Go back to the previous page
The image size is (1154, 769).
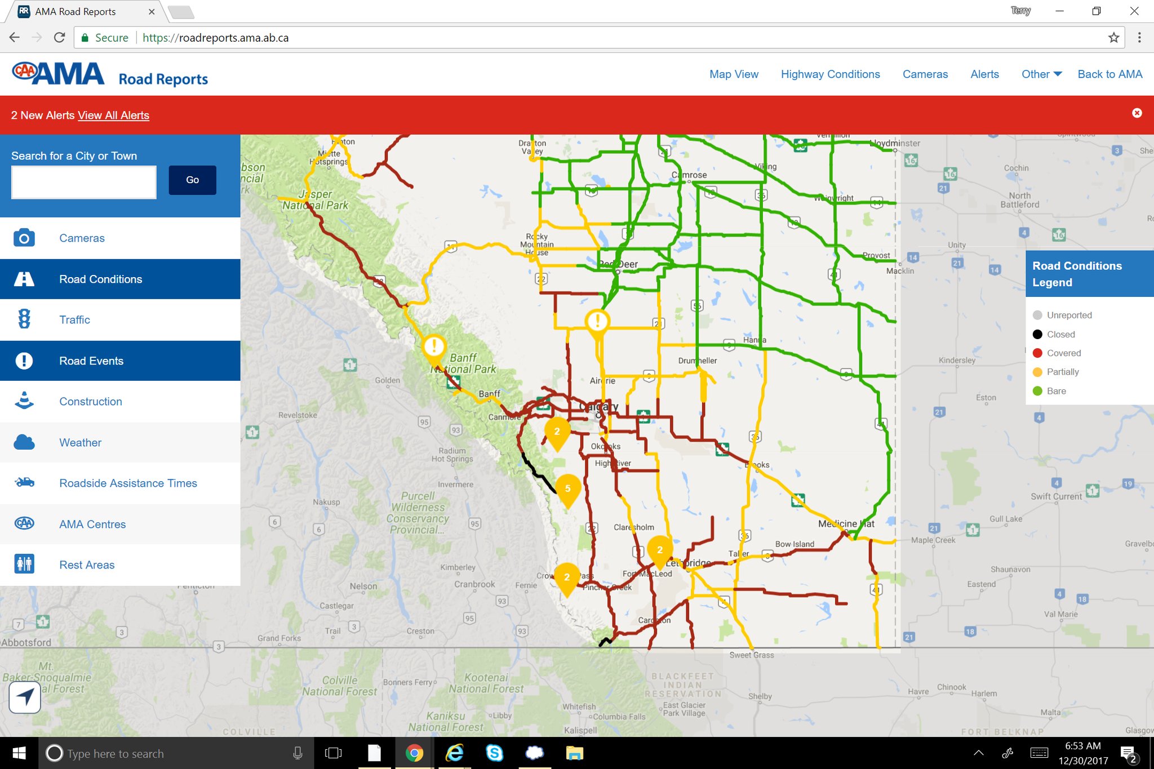click(x=15, y=38)
